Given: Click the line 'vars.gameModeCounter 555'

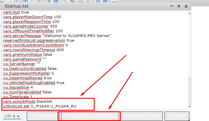Looking at the screenshot, I should 30,26.
